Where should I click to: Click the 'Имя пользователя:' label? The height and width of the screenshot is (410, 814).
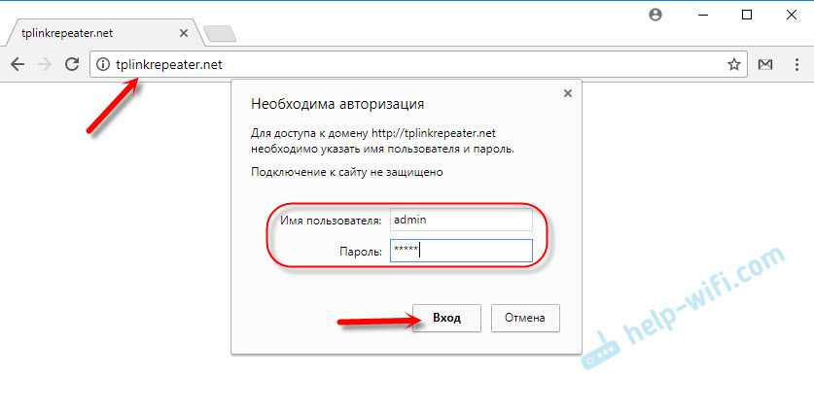pyautogui.click(x=331, y=221)
